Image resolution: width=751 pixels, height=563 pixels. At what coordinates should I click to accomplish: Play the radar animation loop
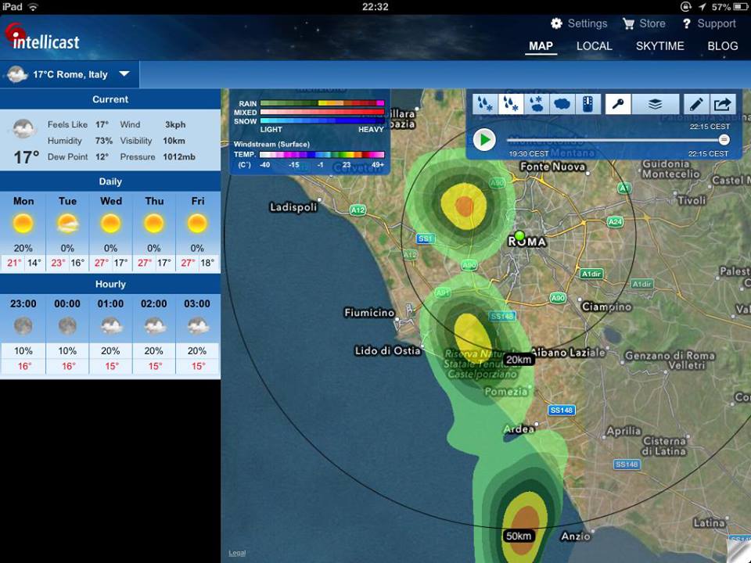[x=484, y=140]
